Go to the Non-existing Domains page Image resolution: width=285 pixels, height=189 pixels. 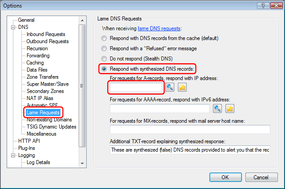tap(49, 120)
